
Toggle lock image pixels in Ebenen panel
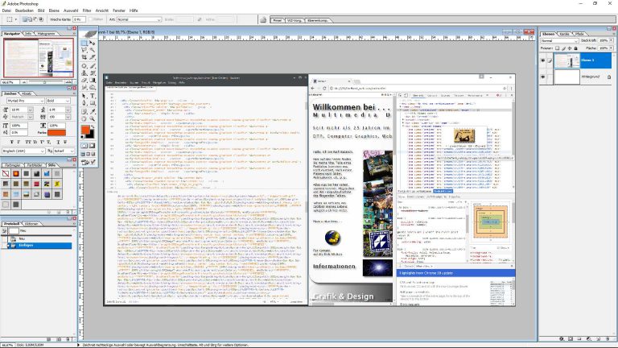[x=564, y=48]
